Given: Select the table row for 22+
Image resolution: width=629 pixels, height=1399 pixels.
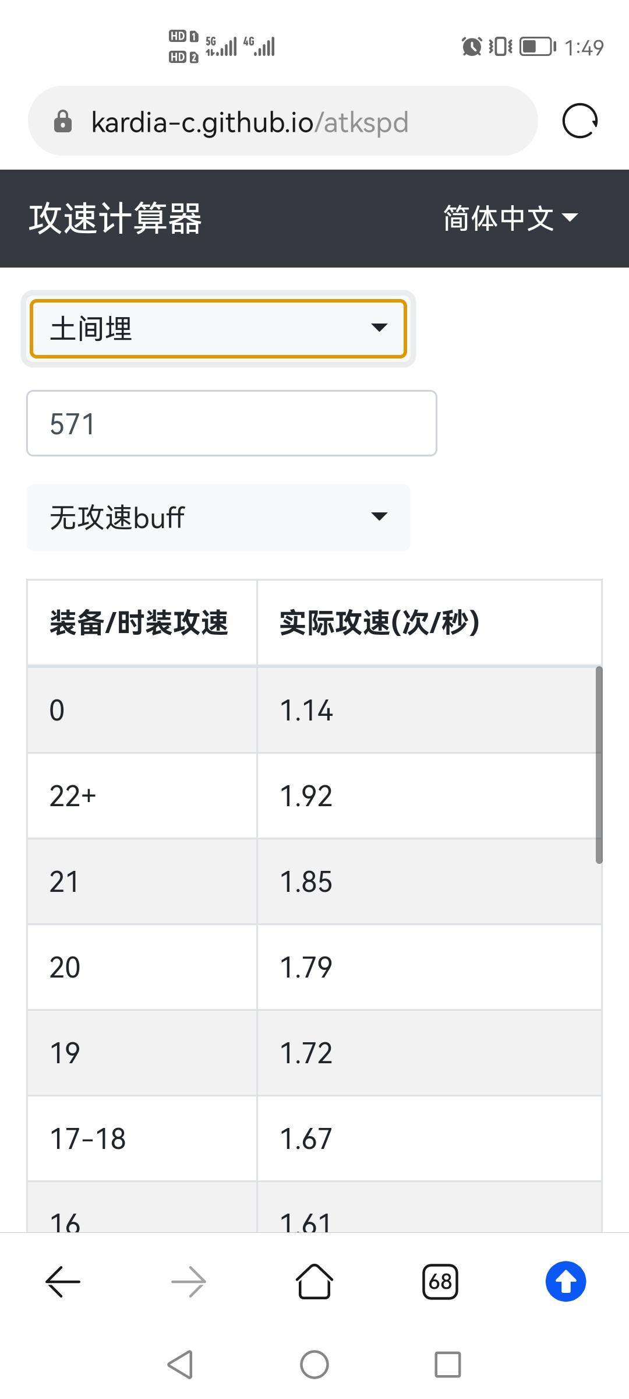Looking at the screenshot, I should pos(314,796).
